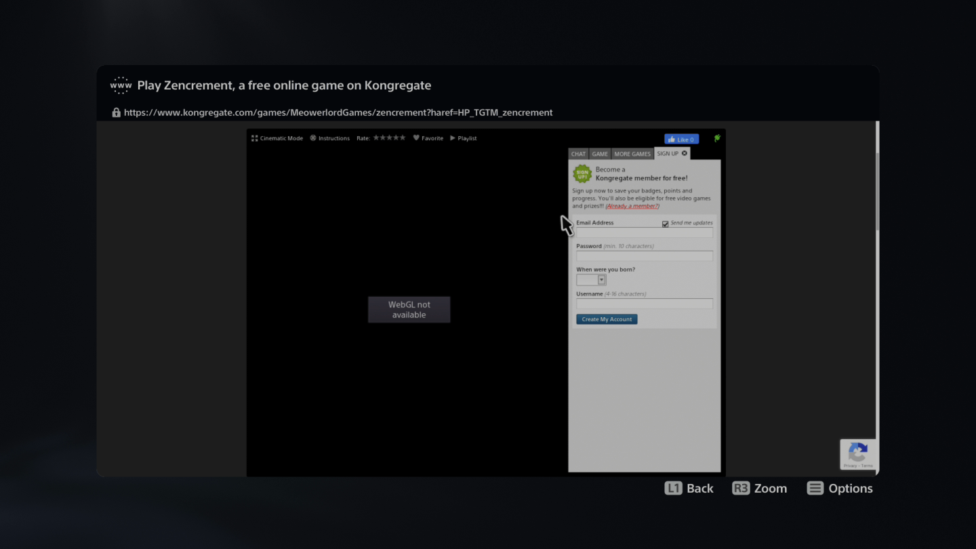Viewport: 976px width, 549px height.
Task: Click the Kongregate leaf icon near Like button
Action: click(717, 138)
